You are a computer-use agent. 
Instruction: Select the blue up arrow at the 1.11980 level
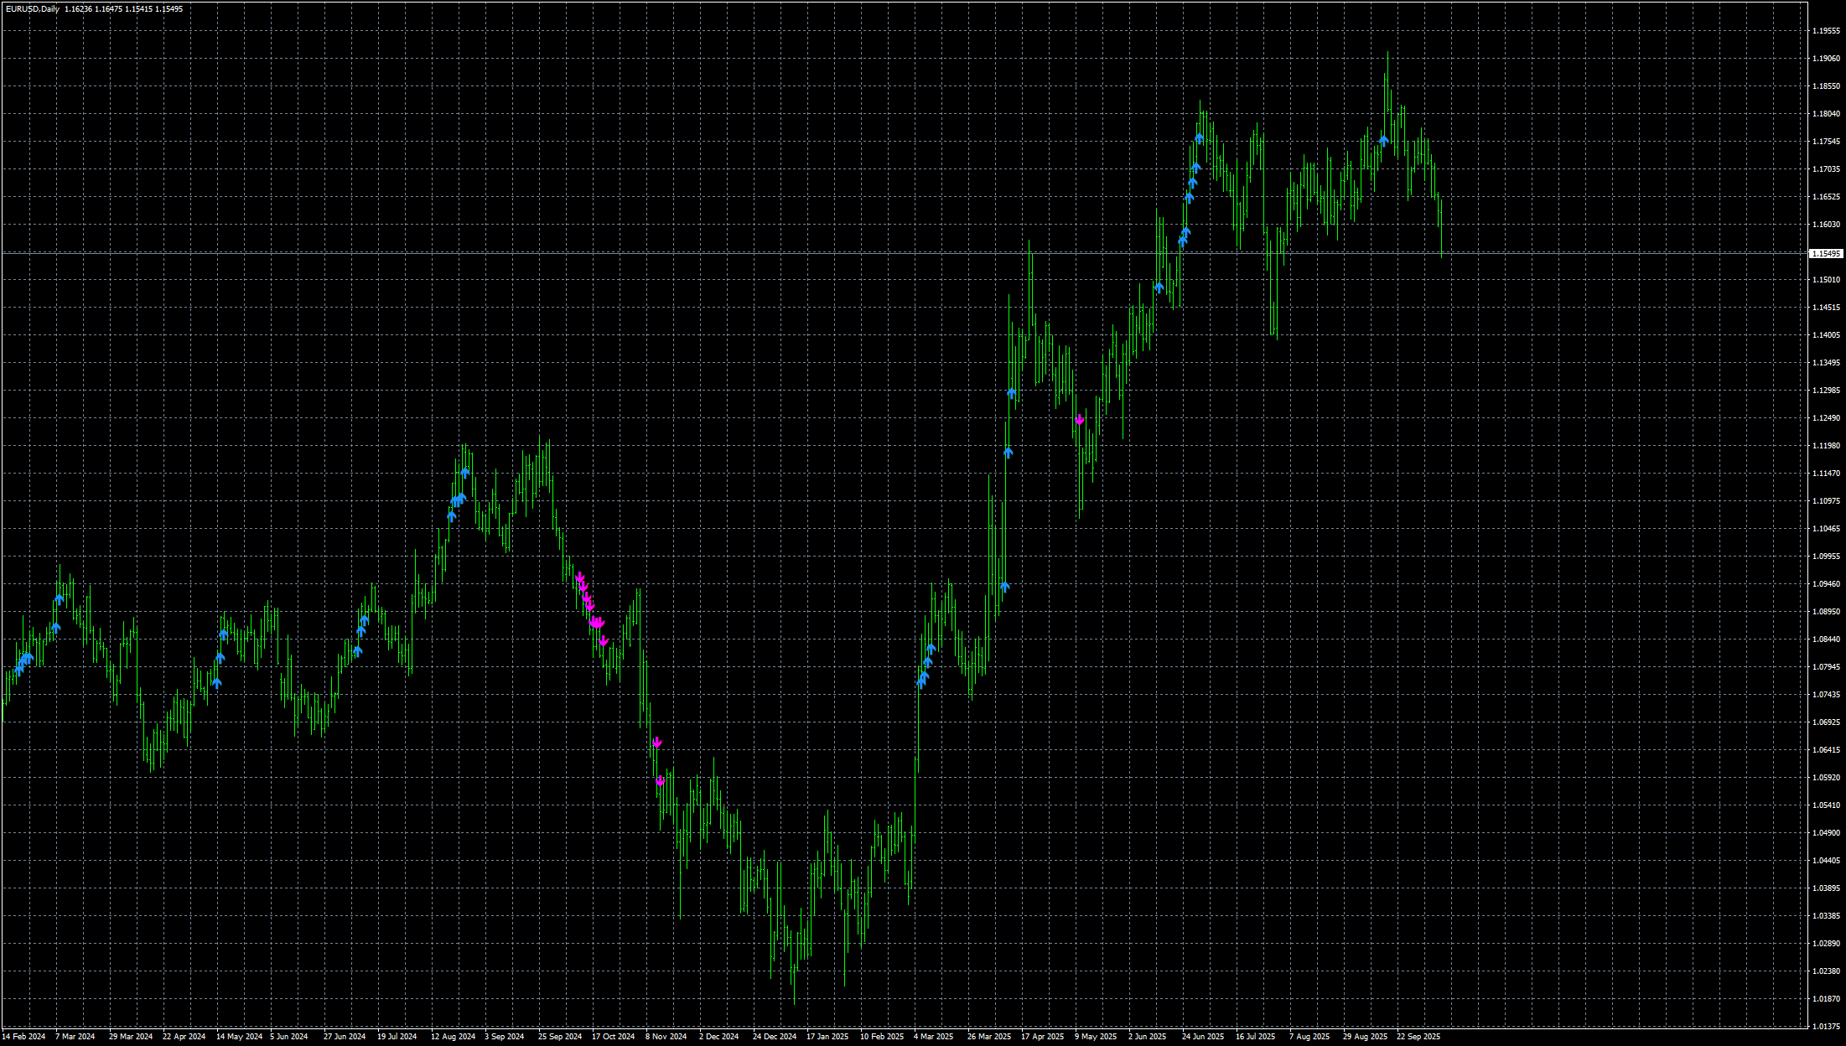coord(1009,452)
